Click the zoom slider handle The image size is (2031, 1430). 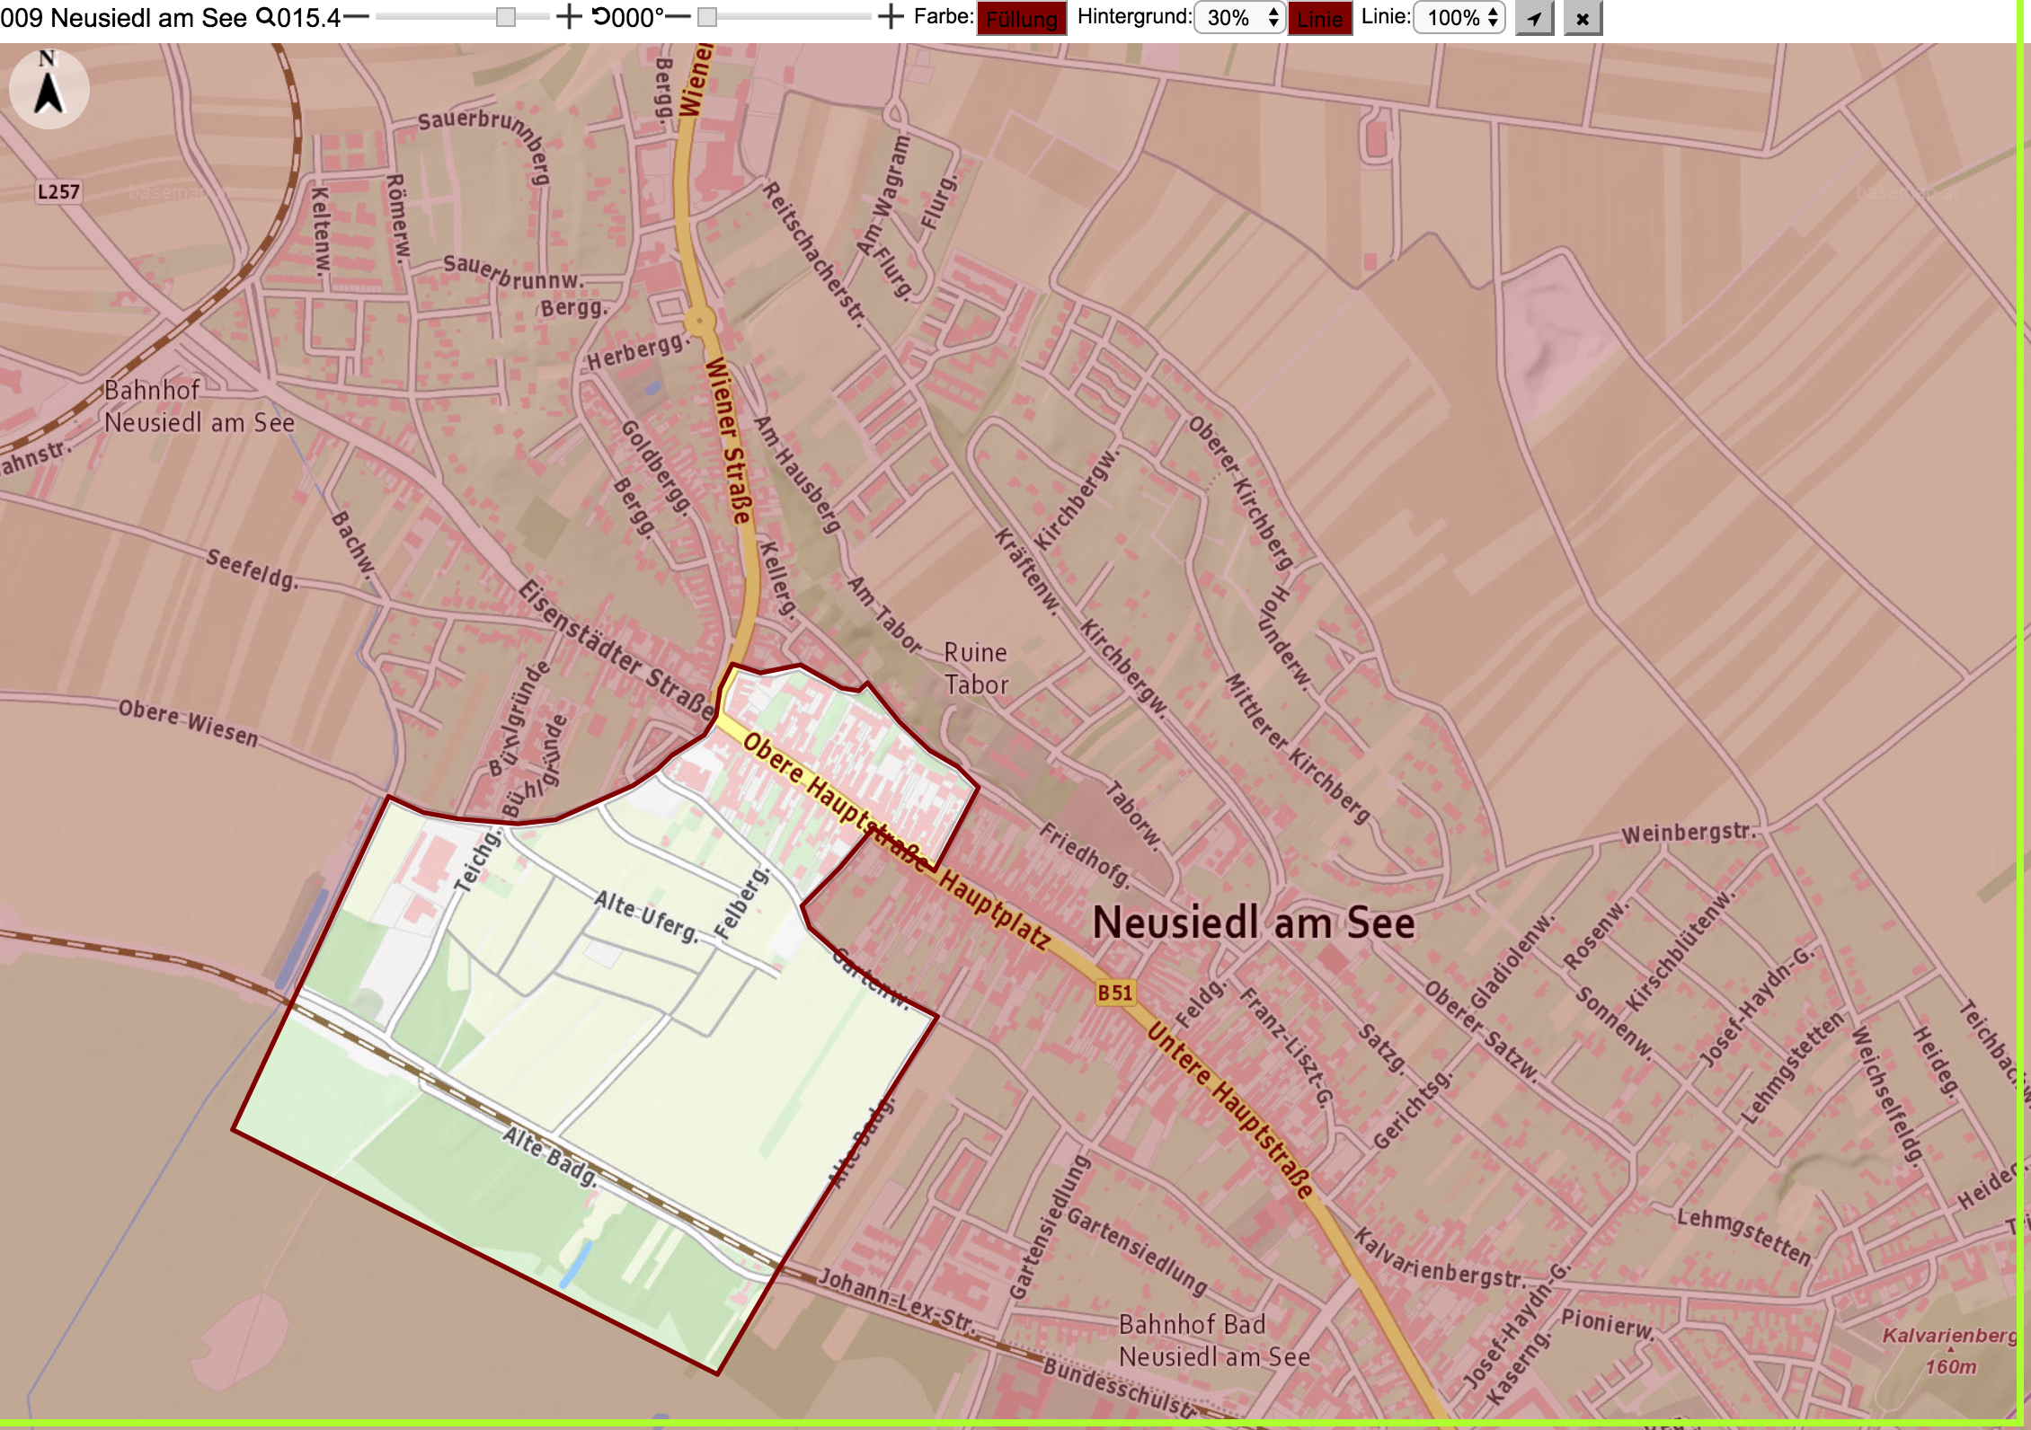pos(506,17)
